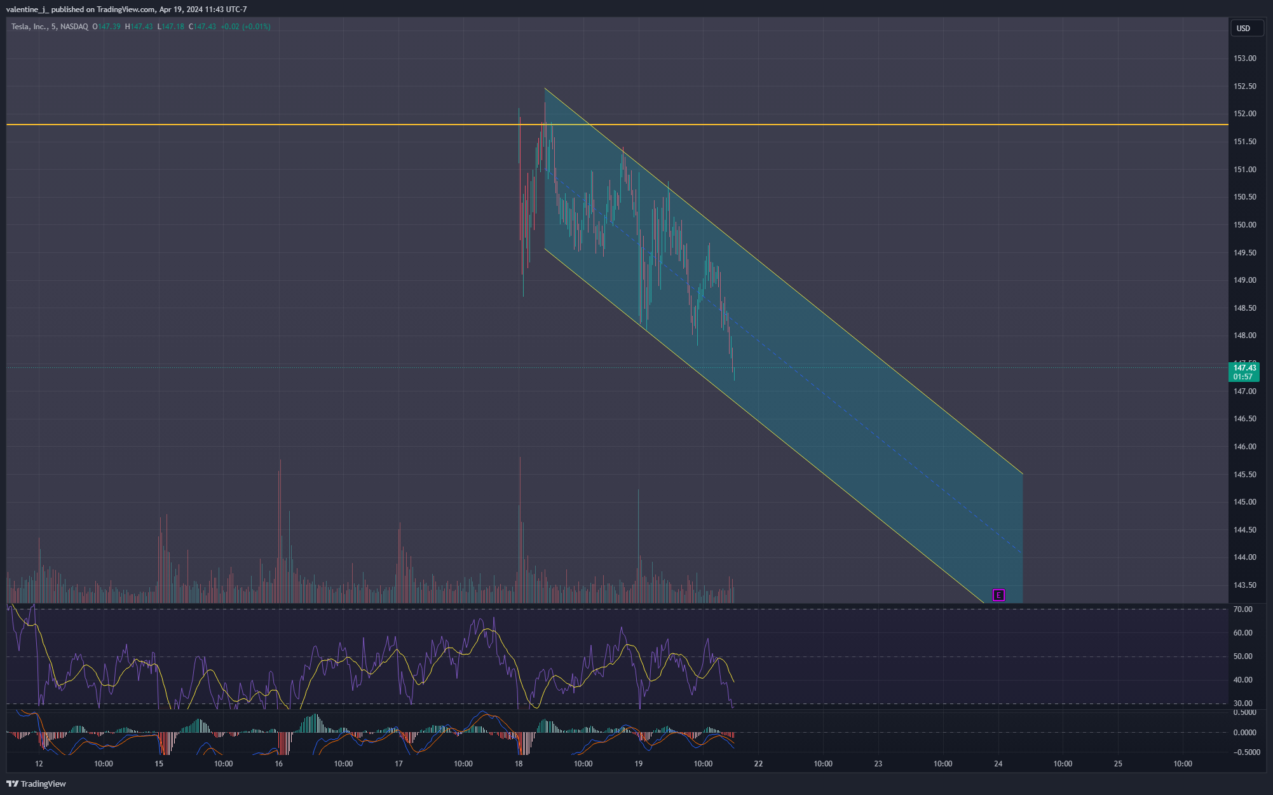This screenshot has width=1273, height=795.
Task: Click date label 12 on time axis
Action: 39,764
